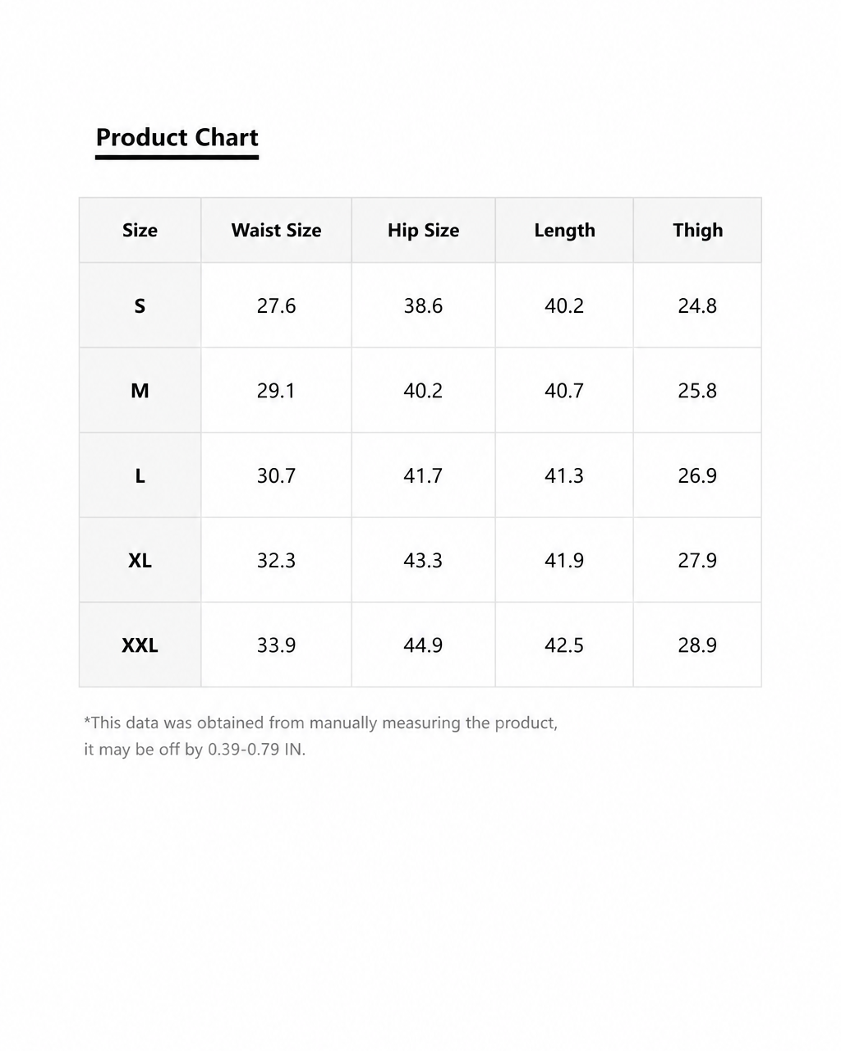This screenshot has height=1051, width=841.
Task: Select thigh value 27.9 for XL
Action: pyautogui.click(x=697, y=561)
